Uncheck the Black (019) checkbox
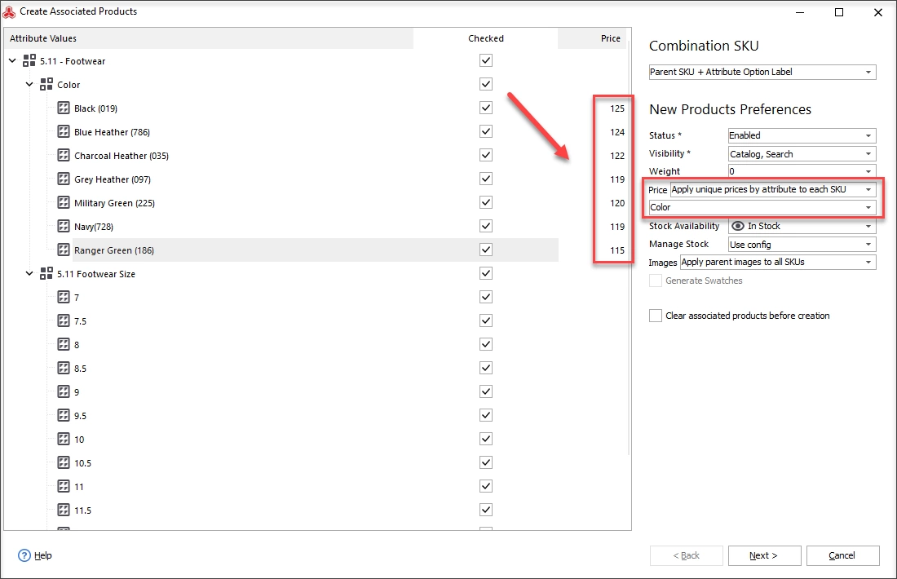Screen dimensions: 897x579 coord(486,108)
